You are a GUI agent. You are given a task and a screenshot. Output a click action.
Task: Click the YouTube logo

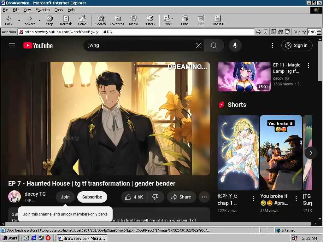[x=38, y=45]
